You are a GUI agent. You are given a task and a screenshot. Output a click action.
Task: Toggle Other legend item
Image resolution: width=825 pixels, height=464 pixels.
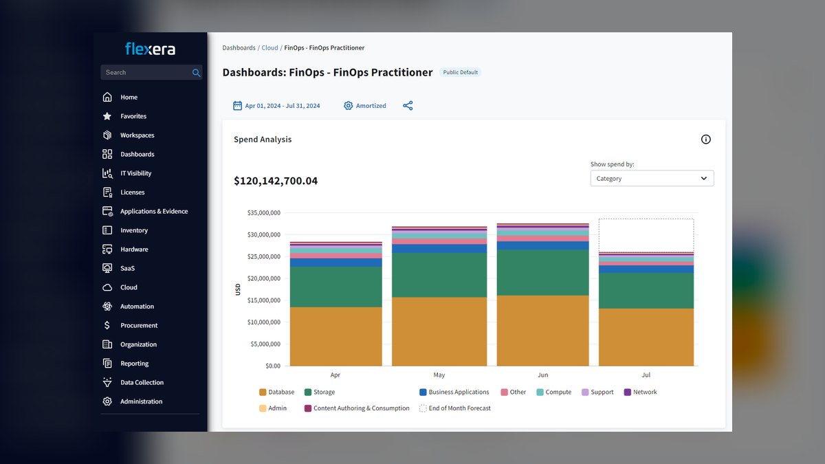[x=513, y=393]
